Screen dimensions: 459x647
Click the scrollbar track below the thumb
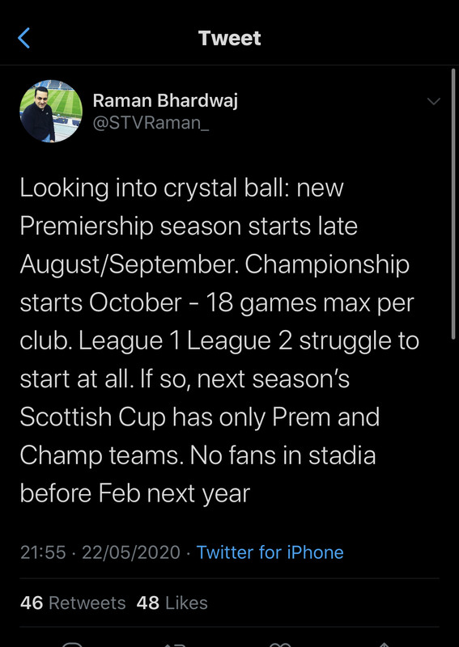(x=453, y=491)
